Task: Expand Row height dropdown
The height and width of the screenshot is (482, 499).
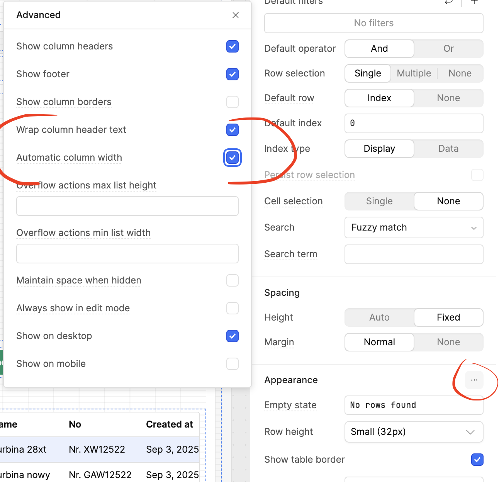Action: [x=414, y=432]
